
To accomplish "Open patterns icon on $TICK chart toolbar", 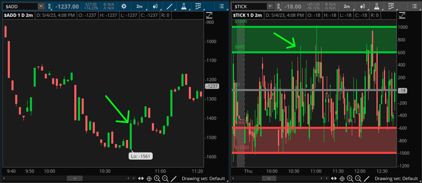I will click(392, 7).
